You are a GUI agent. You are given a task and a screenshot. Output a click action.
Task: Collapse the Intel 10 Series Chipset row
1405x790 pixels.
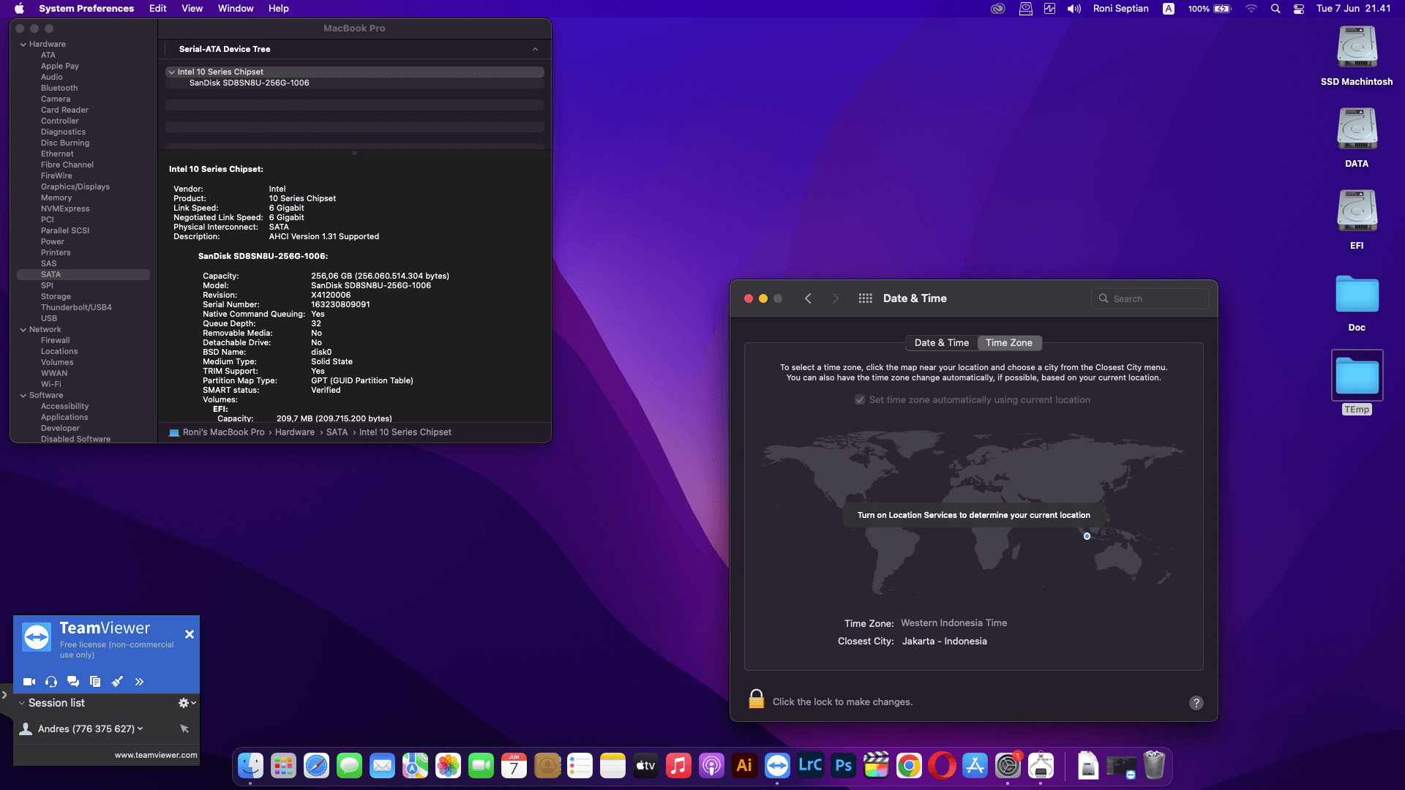click(x=171, y=72)
